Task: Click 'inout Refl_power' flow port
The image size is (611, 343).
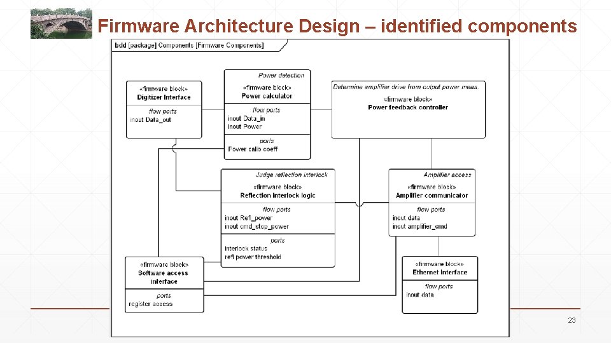Action: (249, 218)
